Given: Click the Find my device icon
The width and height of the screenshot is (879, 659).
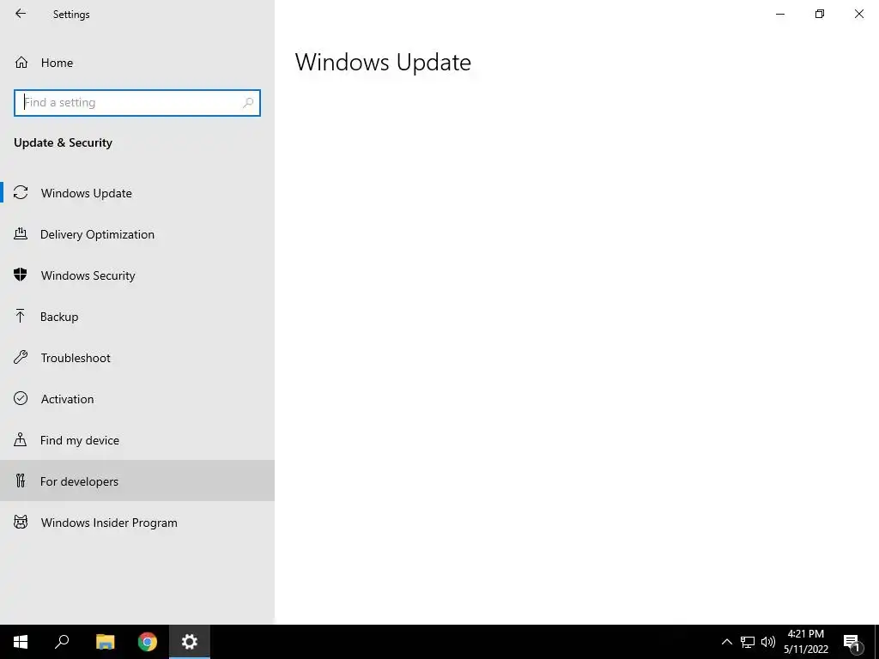Looking at the screenshot, I should click(x=21, y=440).
